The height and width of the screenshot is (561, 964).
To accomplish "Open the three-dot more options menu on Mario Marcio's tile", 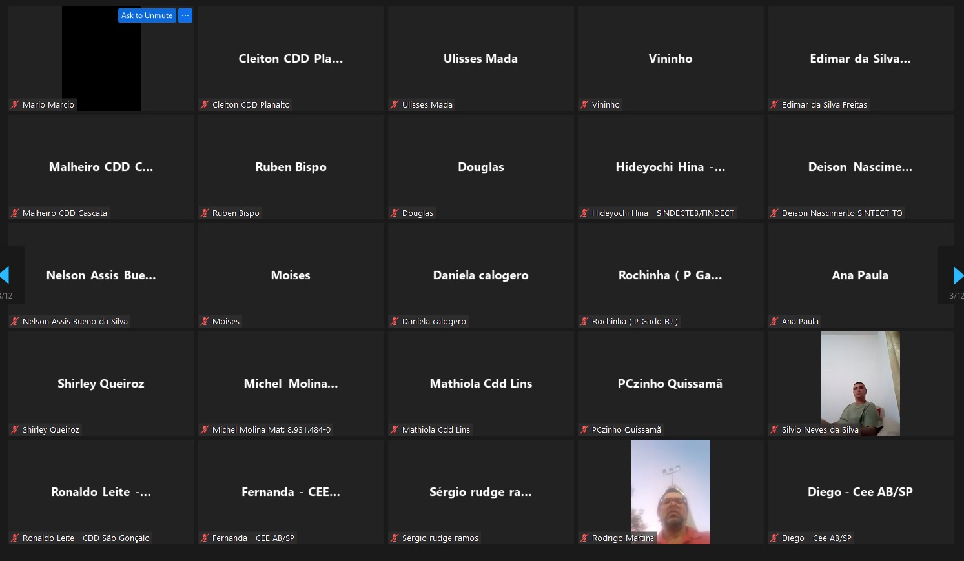I will coord(185,15).
